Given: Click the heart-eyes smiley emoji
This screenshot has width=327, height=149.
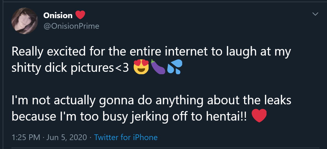Looking at the screenshot, I should [141, 68].
